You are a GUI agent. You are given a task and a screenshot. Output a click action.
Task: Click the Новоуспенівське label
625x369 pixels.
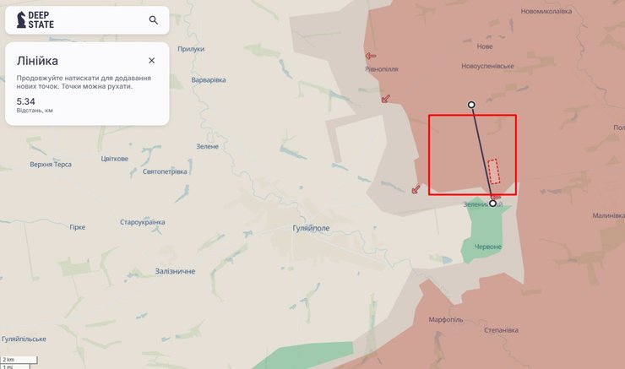pos(487,66)
